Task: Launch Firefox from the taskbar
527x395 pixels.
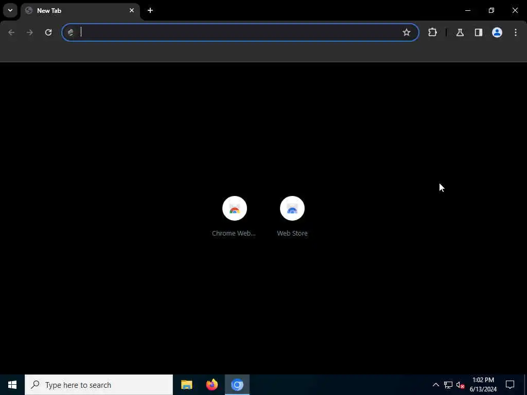Action: [x=212, y=385]
